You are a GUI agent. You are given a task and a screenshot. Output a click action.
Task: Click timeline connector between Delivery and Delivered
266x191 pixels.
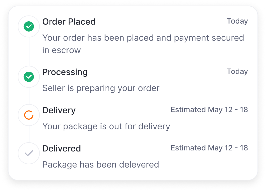(28, 134)
